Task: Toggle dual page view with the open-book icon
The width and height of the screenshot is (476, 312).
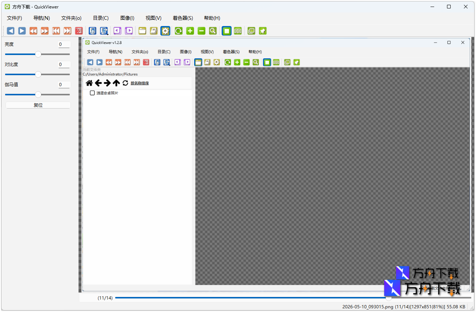Action: [x=238, y=31]
